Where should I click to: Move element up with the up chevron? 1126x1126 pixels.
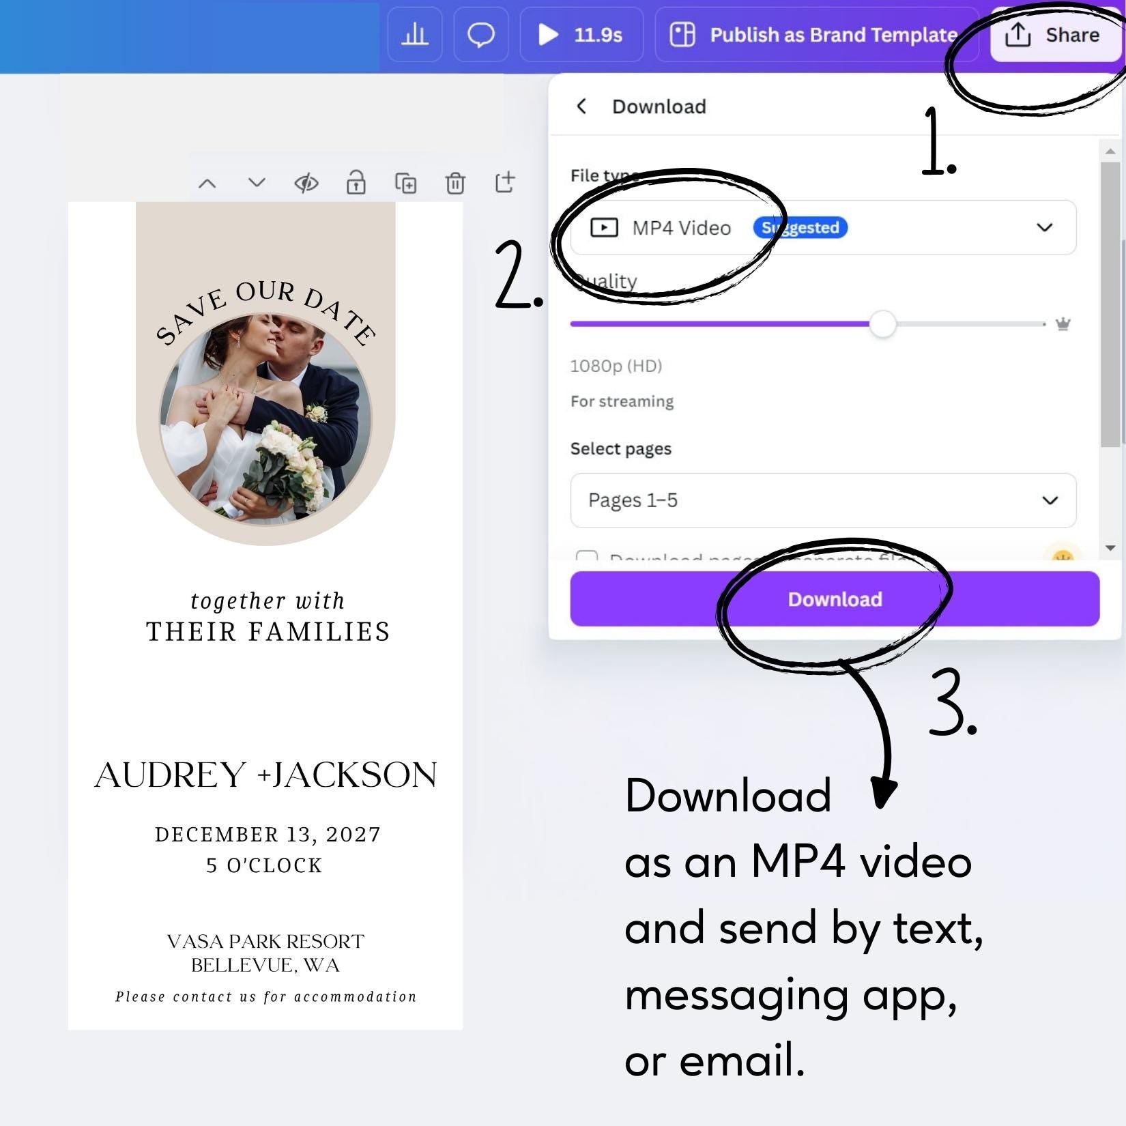point(207,182)
